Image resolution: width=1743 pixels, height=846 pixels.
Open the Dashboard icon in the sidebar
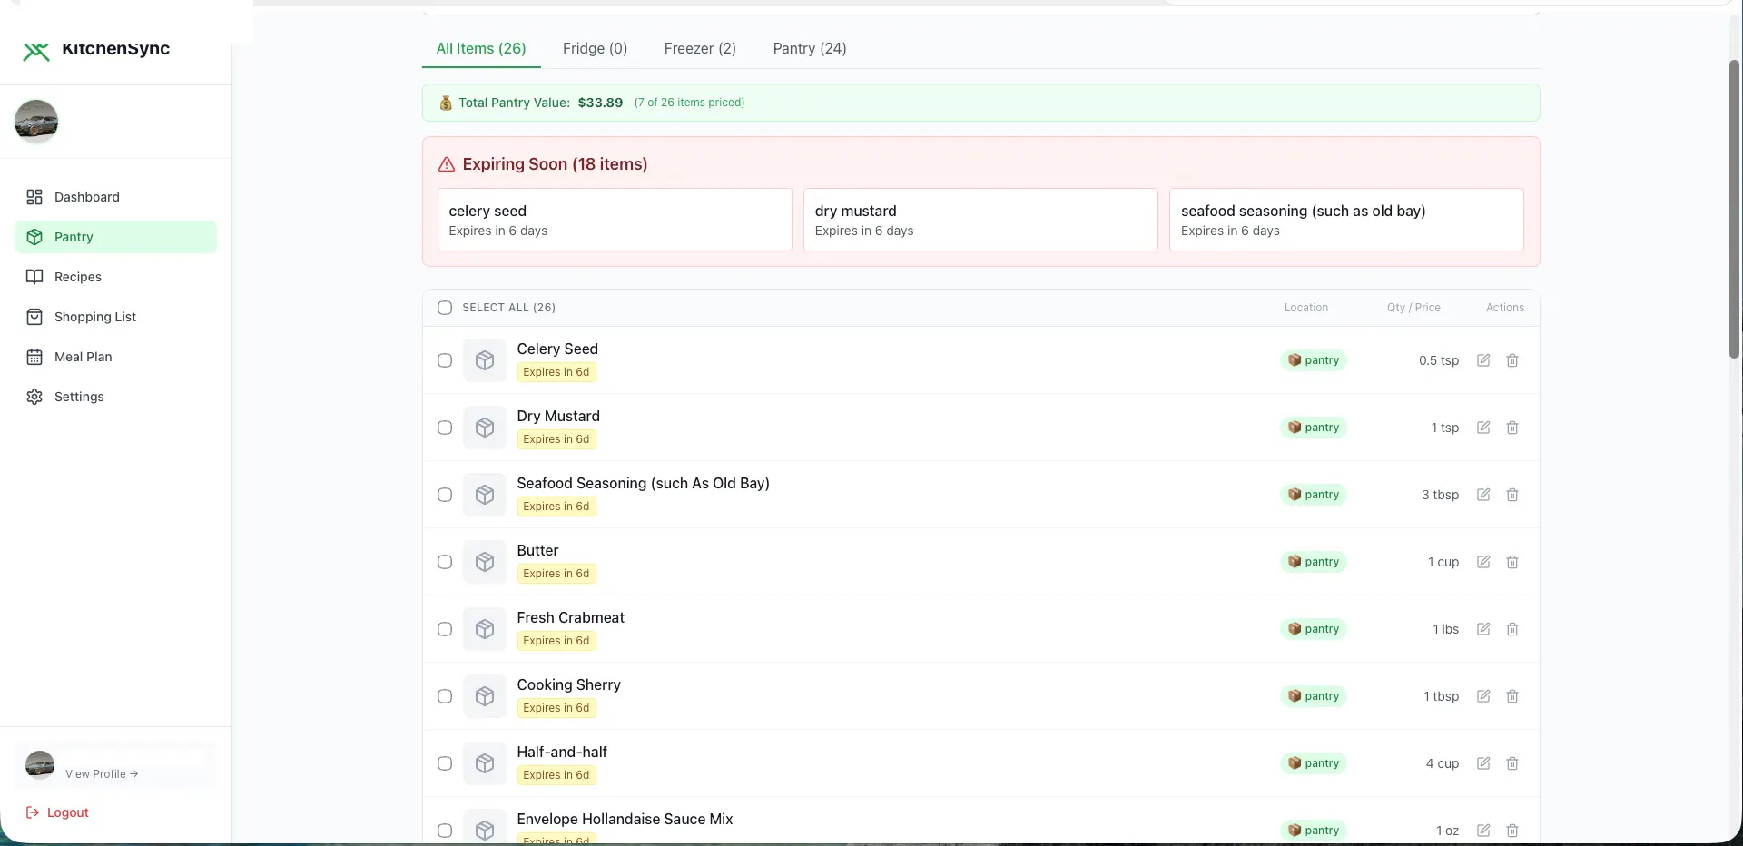(34, 197)
